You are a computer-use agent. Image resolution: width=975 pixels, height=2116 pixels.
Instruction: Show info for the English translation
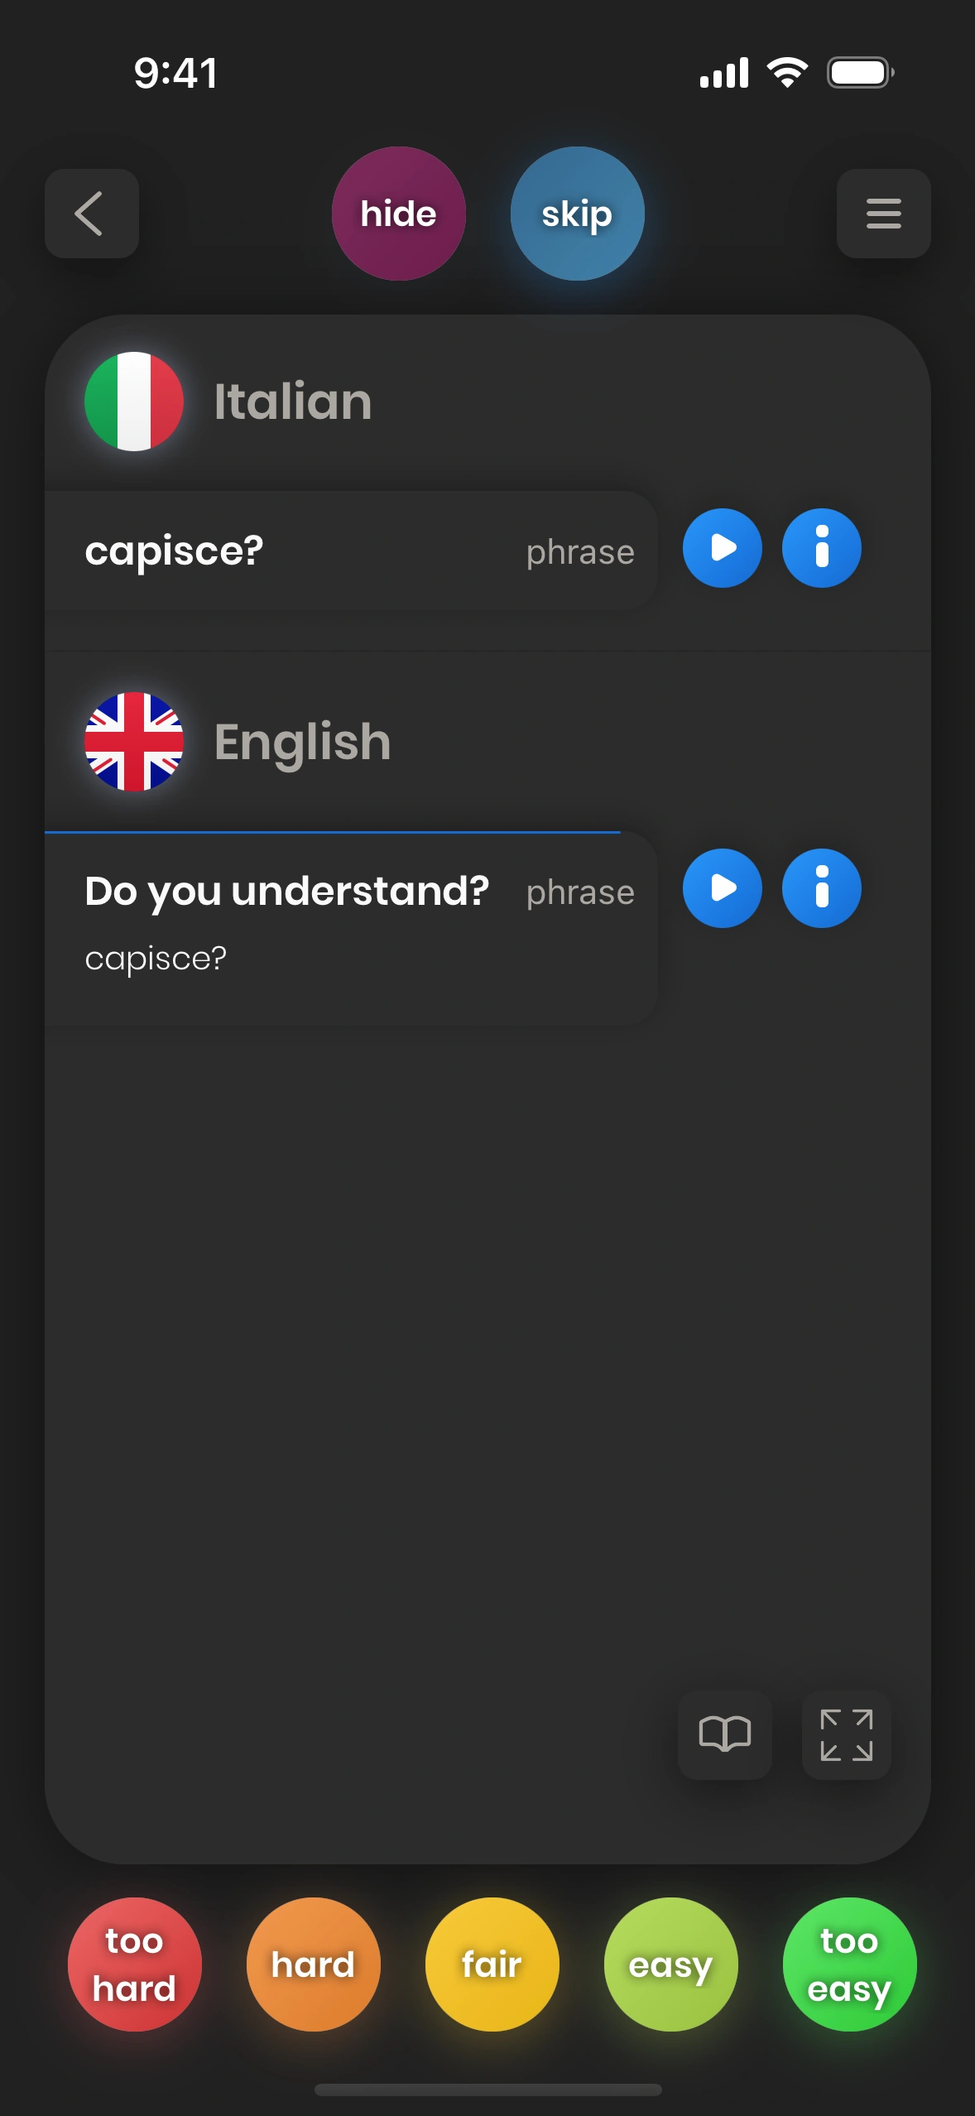(x=821, y=888)
